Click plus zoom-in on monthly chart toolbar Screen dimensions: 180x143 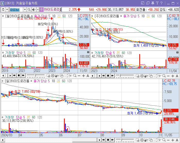84,76
